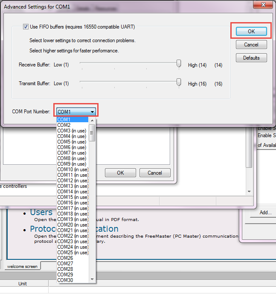This screenshot has width=276, height=296.
Task: Restore settings with the Defaults button
Action: click(251, 58)
